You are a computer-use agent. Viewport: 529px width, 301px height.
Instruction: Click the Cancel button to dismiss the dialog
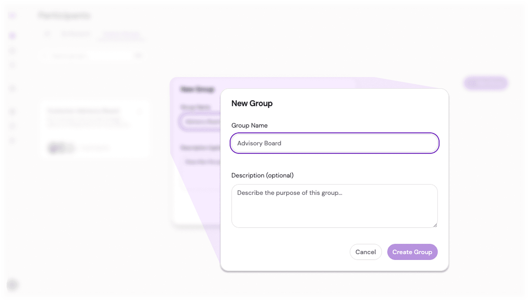tap(366, 252)
